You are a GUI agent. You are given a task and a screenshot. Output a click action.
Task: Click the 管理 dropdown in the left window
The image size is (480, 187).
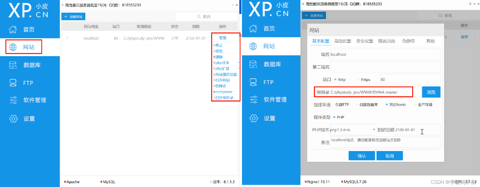click(223, 38)
